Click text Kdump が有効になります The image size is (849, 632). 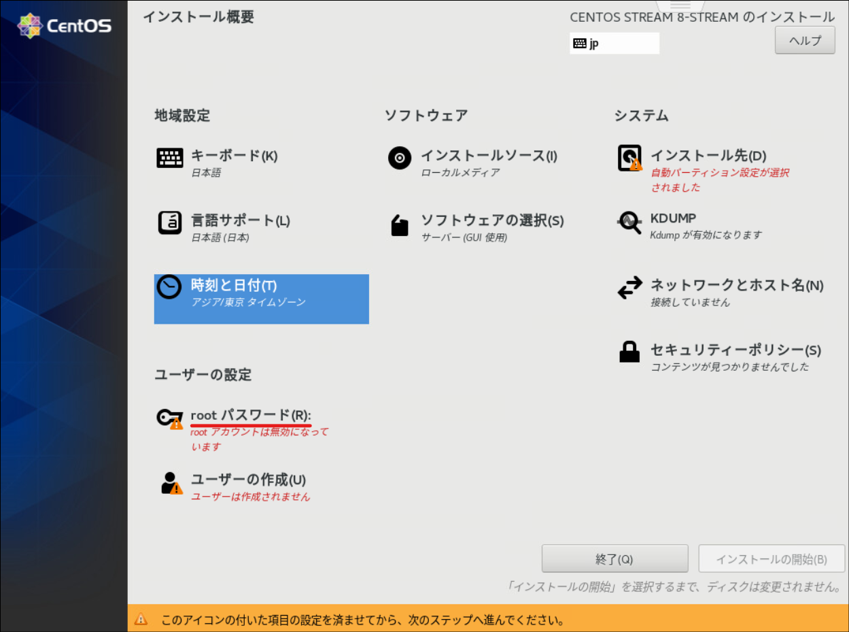click(706, 235)
